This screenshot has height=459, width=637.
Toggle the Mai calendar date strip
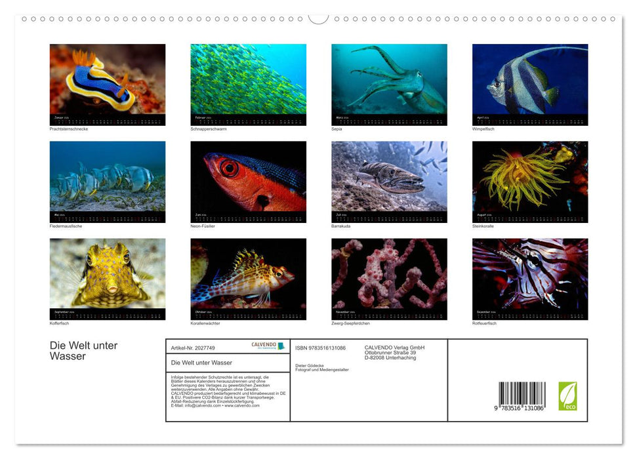pos(107,215)
